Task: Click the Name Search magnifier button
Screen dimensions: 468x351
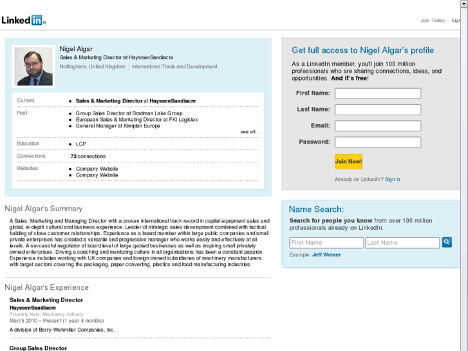Action: pos(447,242)
